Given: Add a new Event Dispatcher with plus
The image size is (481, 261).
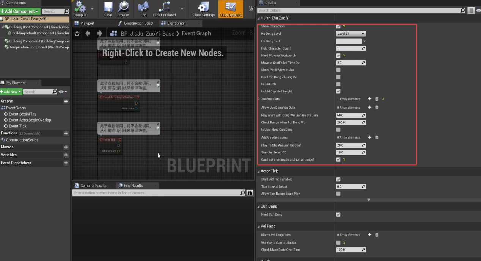Looking at the screenshot, I should coord(66,163).
